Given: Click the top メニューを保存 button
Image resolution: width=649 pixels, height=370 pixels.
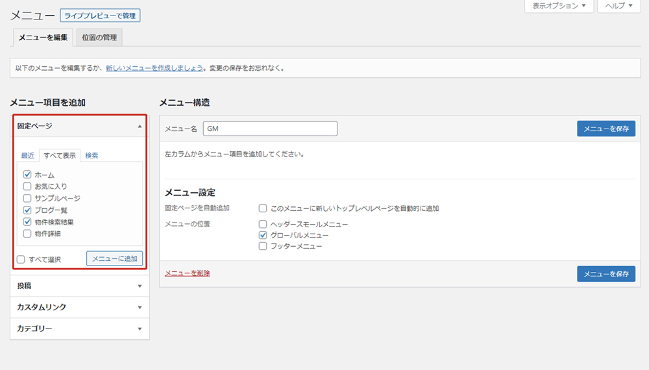Looking at the screenshot, I should [606, 129].
